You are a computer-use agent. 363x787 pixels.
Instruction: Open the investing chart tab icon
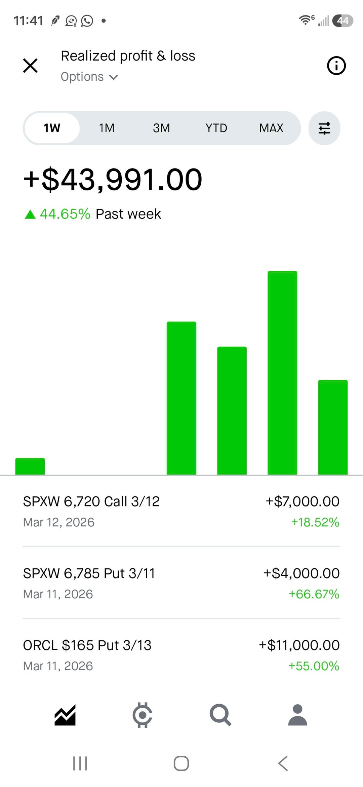click(65, 715)
